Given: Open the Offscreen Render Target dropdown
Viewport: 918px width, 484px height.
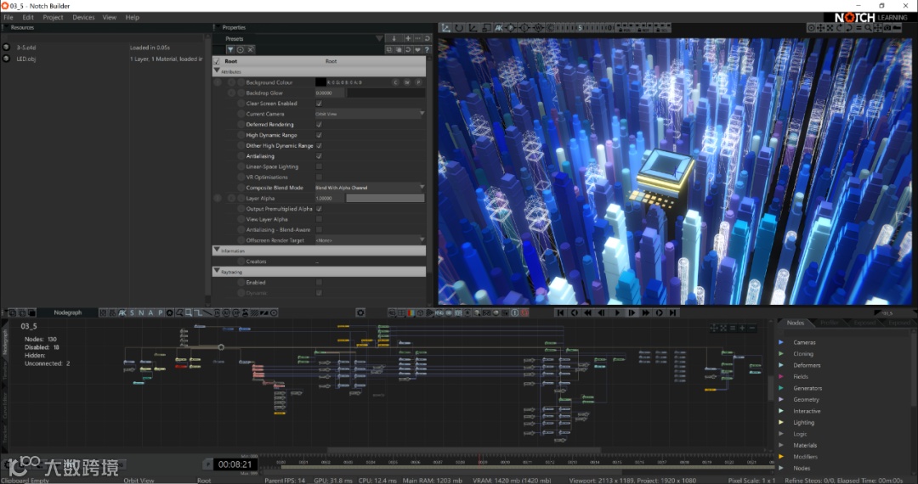Looking at the screenshot, I should point(370,240).
